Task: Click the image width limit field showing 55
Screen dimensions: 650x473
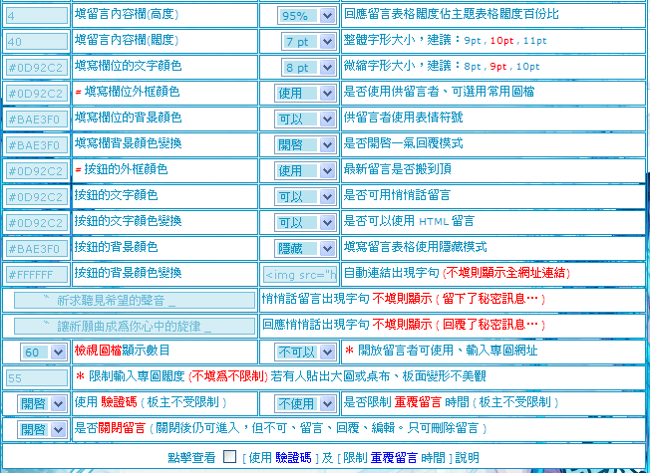Action: [x=37, y=378]
